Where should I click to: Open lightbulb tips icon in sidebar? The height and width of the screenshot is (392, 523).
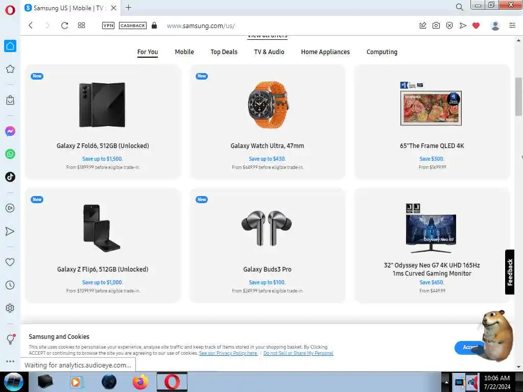pos(10,339)
